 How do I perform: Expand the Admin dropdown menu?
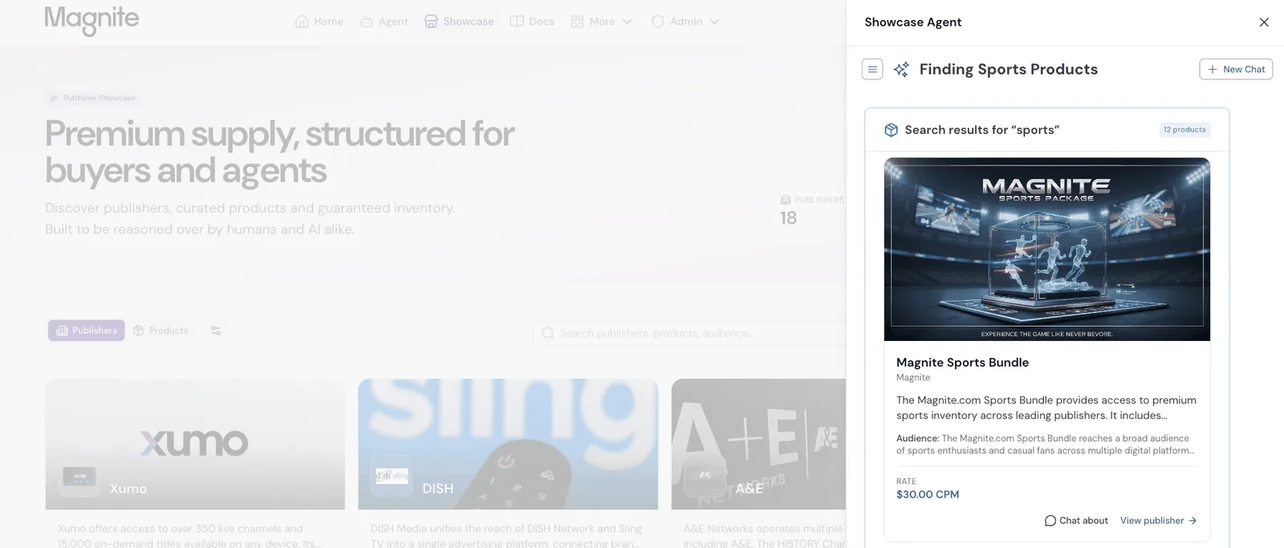[x=685, y=22]
